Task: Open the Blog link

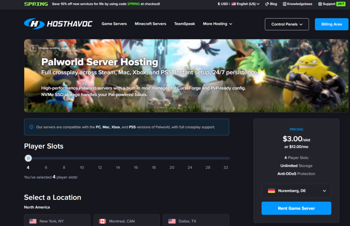Action: (271, 4)
